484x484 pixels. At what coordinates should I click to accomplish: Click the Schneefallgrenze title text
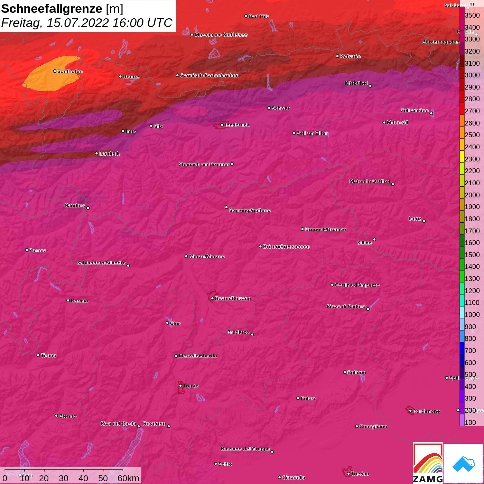[52, 9]
